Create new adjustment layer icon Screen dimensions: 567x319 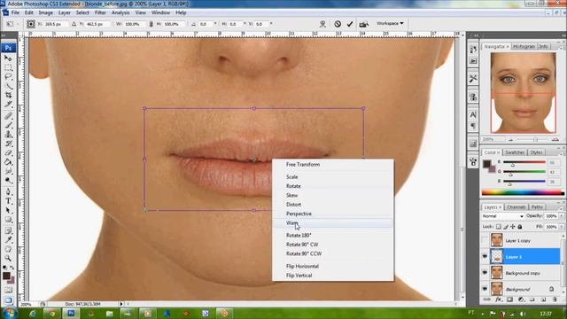coord(521,300)
